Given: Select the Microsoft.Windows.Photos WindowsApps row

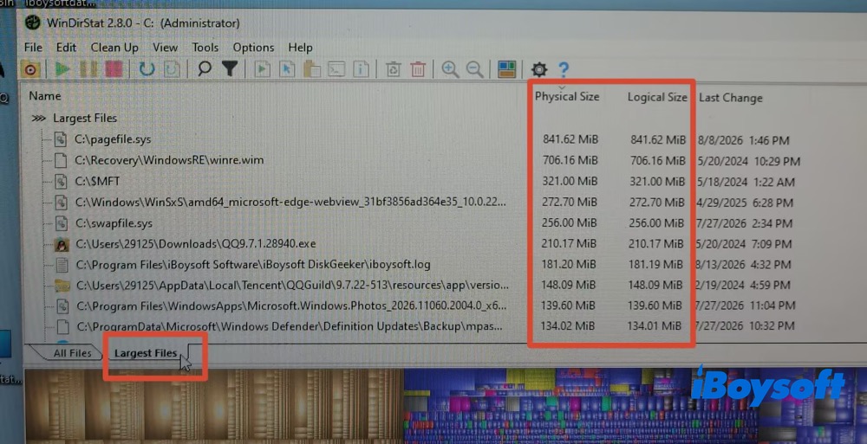Looking at the screenshot, I should [x=291, y=306].
